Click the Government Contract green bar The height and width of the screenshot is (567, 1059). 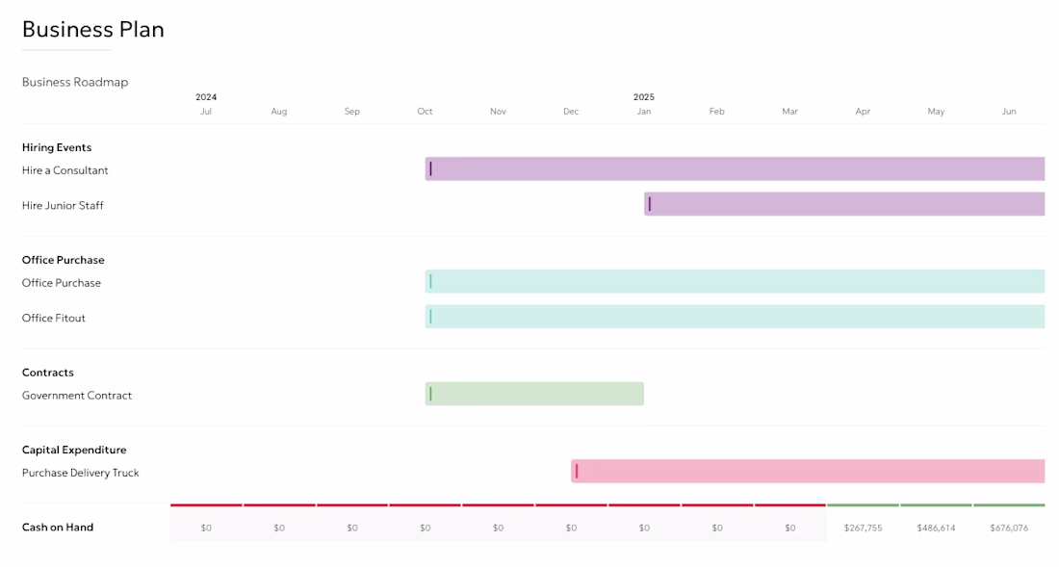(534, 394)
